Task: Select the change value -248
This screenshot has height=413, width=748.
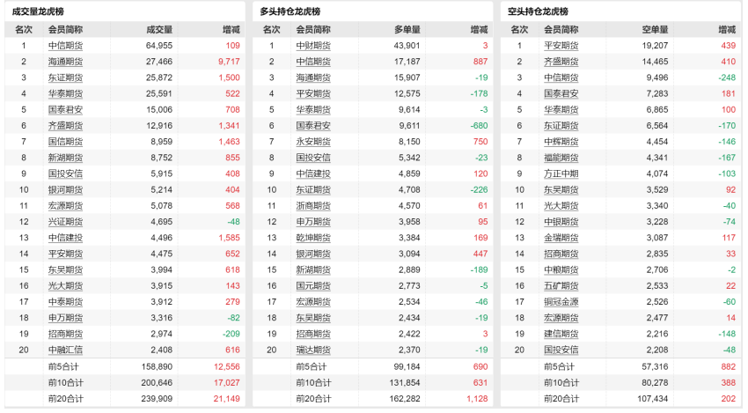Action: [x=727, y=77]
